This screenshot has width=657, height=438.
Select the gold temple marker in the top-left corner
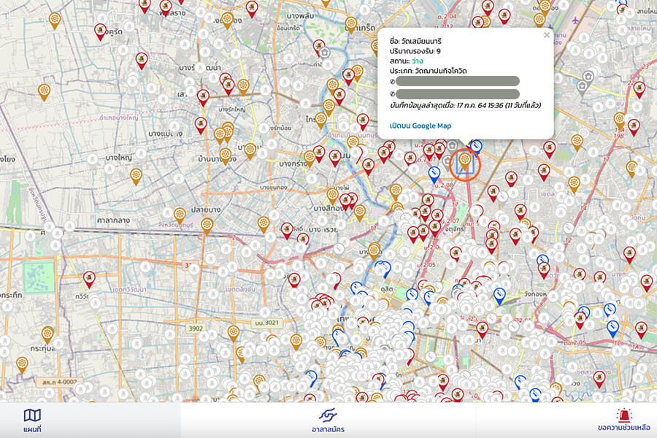click(54, 20)
